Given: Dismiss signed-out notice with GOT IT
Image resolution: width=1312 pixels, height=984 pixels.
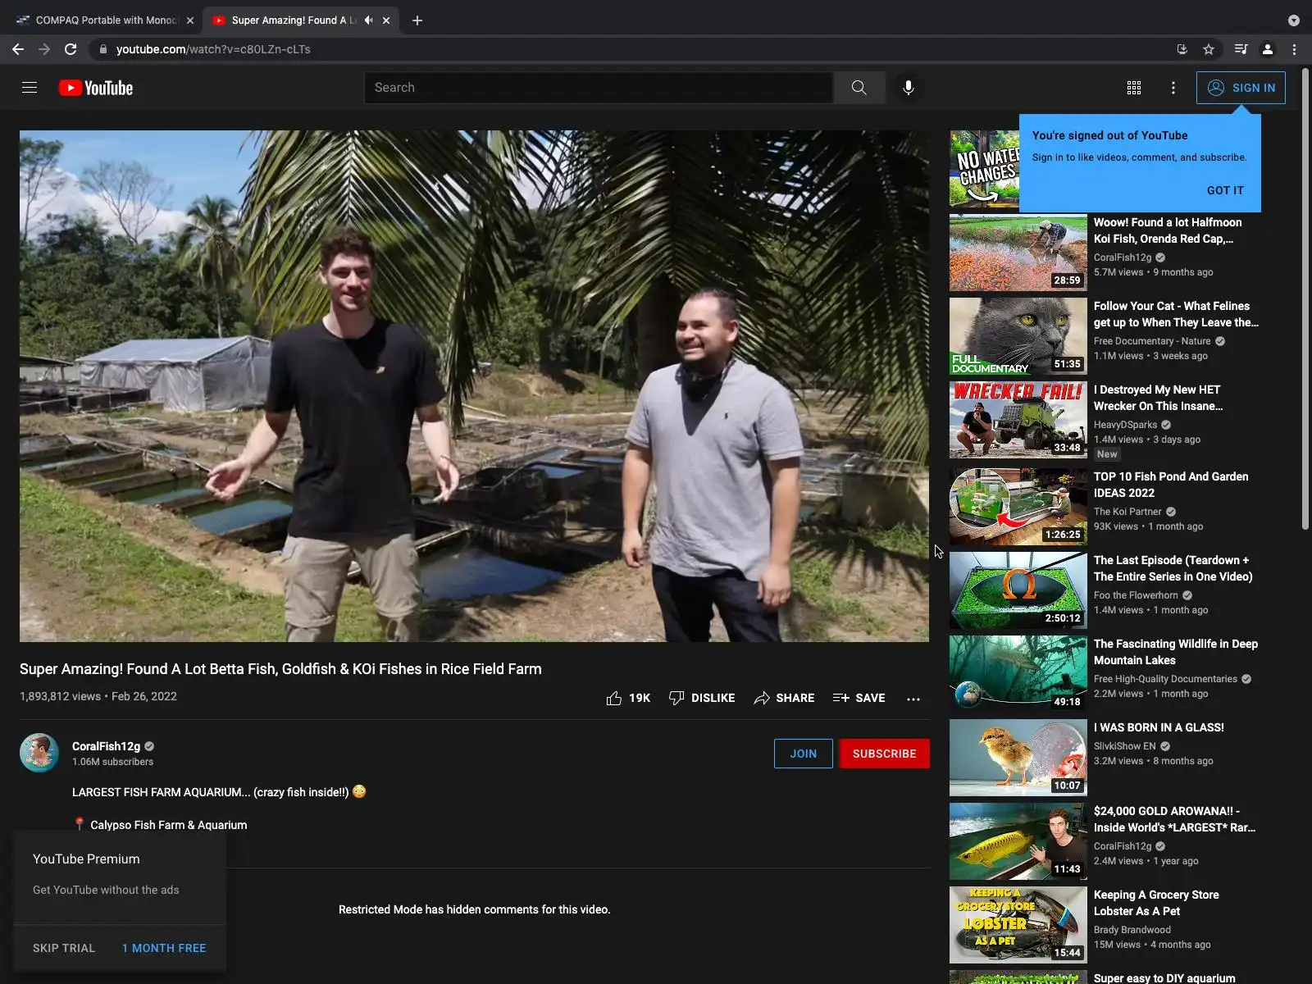Looking at the screenshot, I should pyautogui.click(x=1225, y=190).
